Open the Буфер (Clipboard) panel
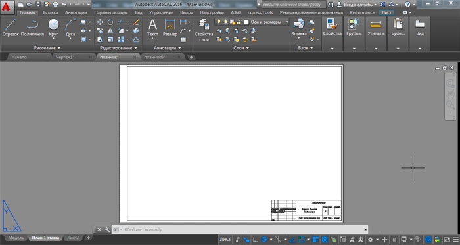 (398, 33)
